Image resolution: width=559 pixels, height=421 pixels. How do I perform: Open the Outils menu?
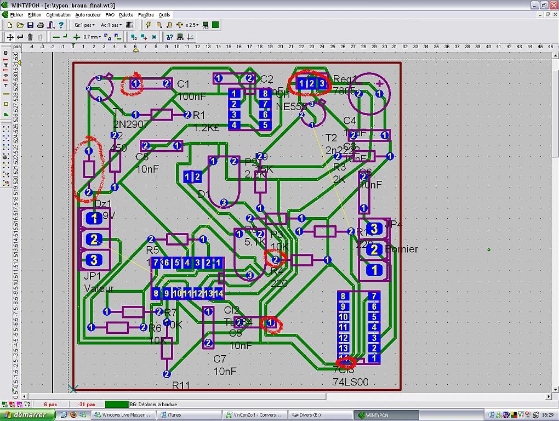pyautogui.click(x=164, y=15)
